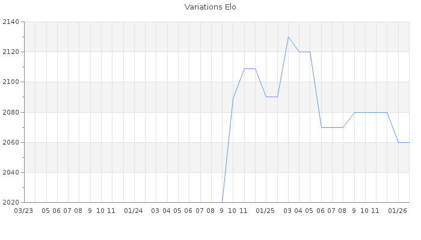Click the "Variations Elo" chart title
421x240 pixels.
coord(210,7)
